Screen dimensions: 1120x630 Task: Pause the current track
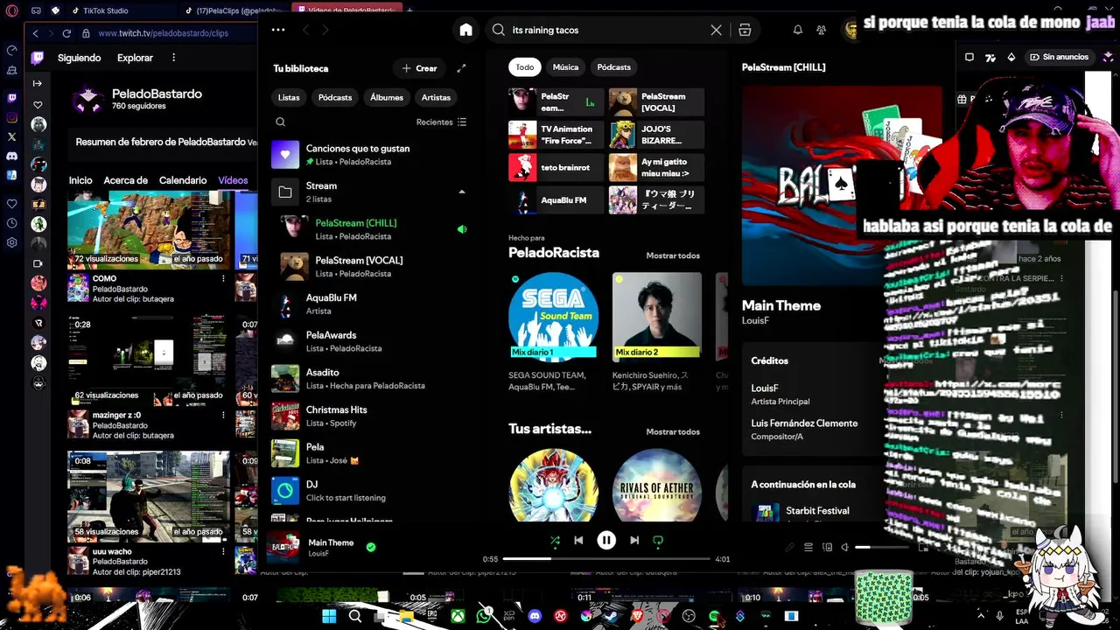606,541
